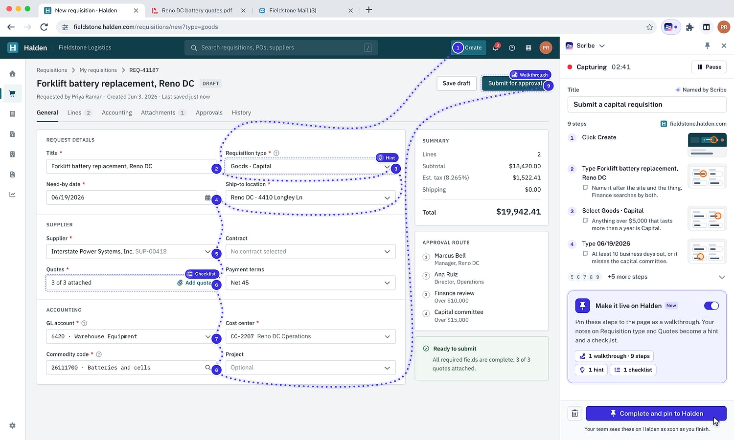
Task: Open the notifications bell
Action: 496,47
